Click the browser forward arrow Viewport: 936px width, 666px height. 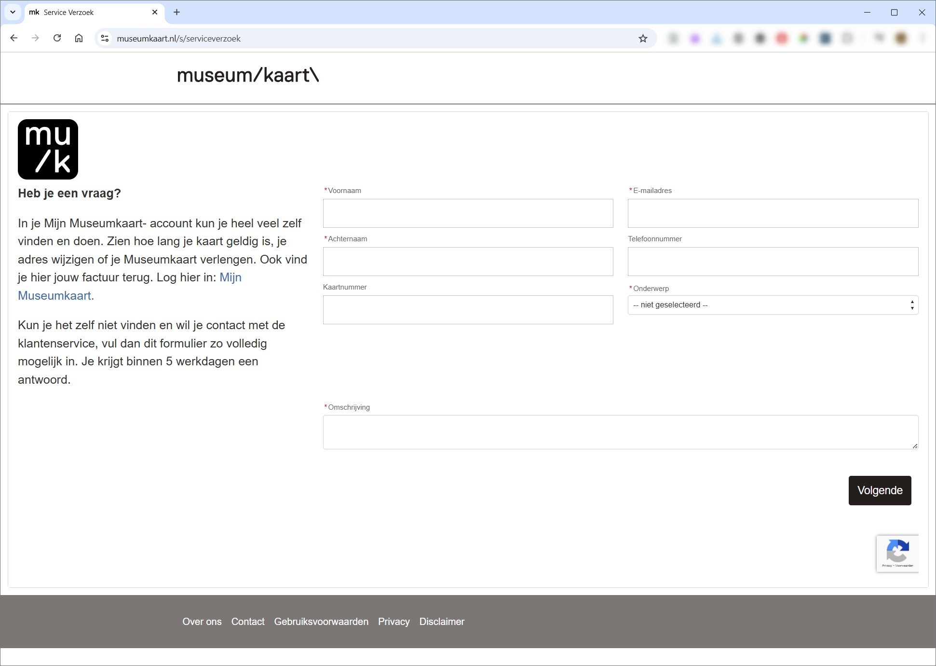[35, 38]
